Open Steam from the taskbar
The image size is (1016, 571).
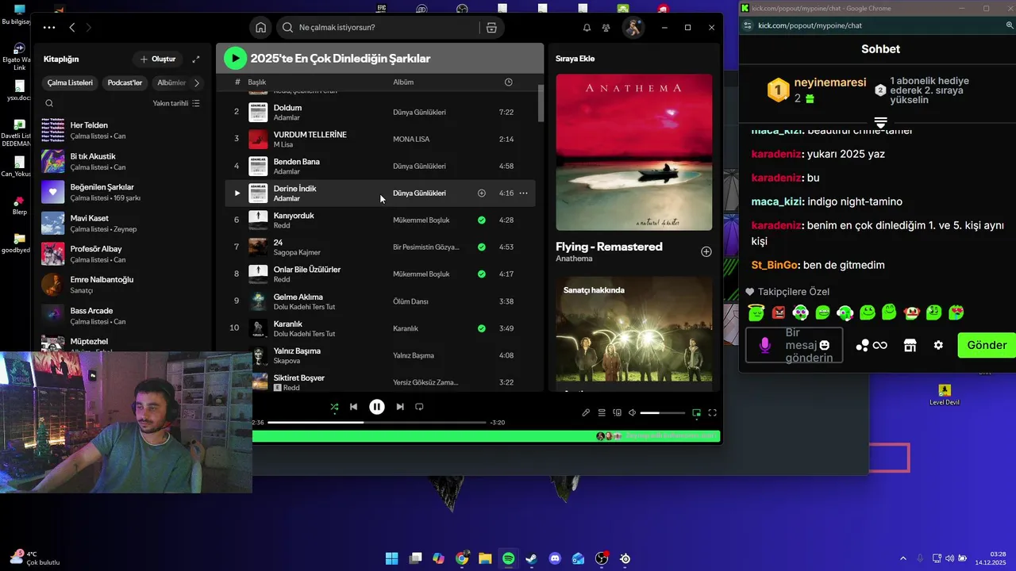531,558
